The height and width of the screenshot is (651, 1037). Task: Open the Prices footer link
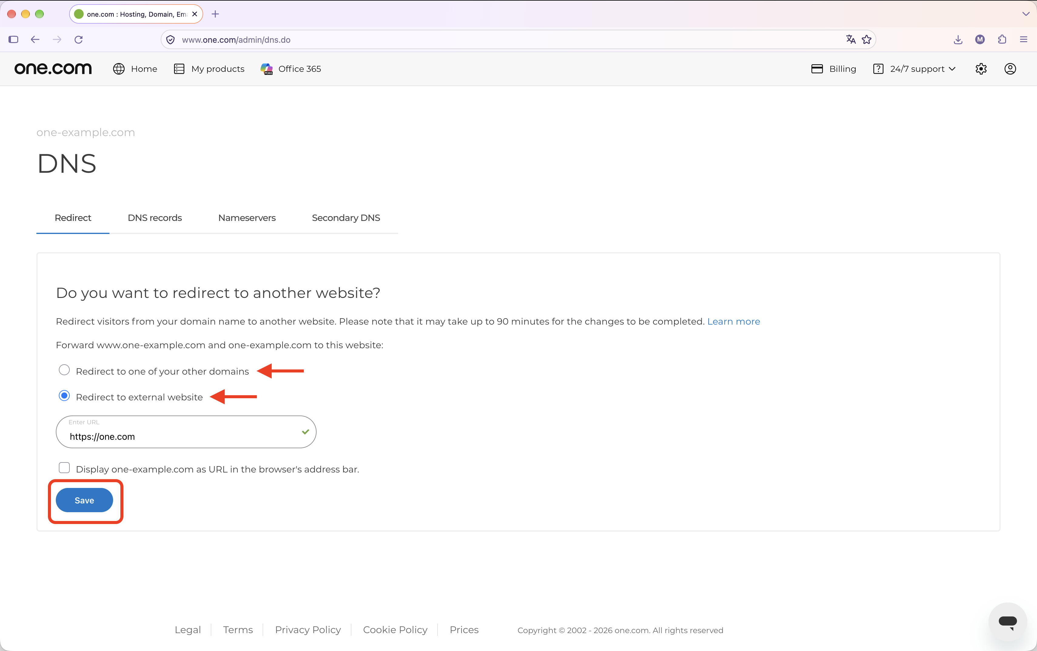click(x=464, y=630)
